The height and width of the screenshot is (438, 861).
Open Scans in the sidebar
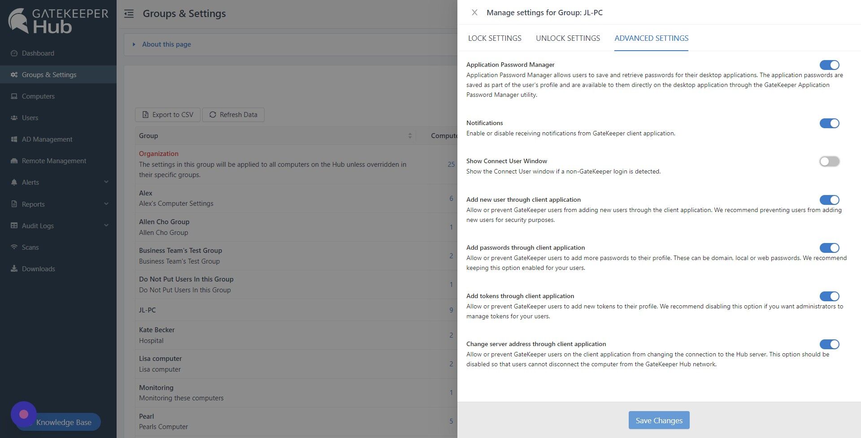click(58, 247)
